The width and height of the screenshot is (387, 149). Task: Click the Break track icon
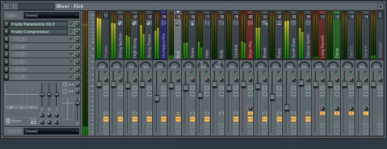265,23
